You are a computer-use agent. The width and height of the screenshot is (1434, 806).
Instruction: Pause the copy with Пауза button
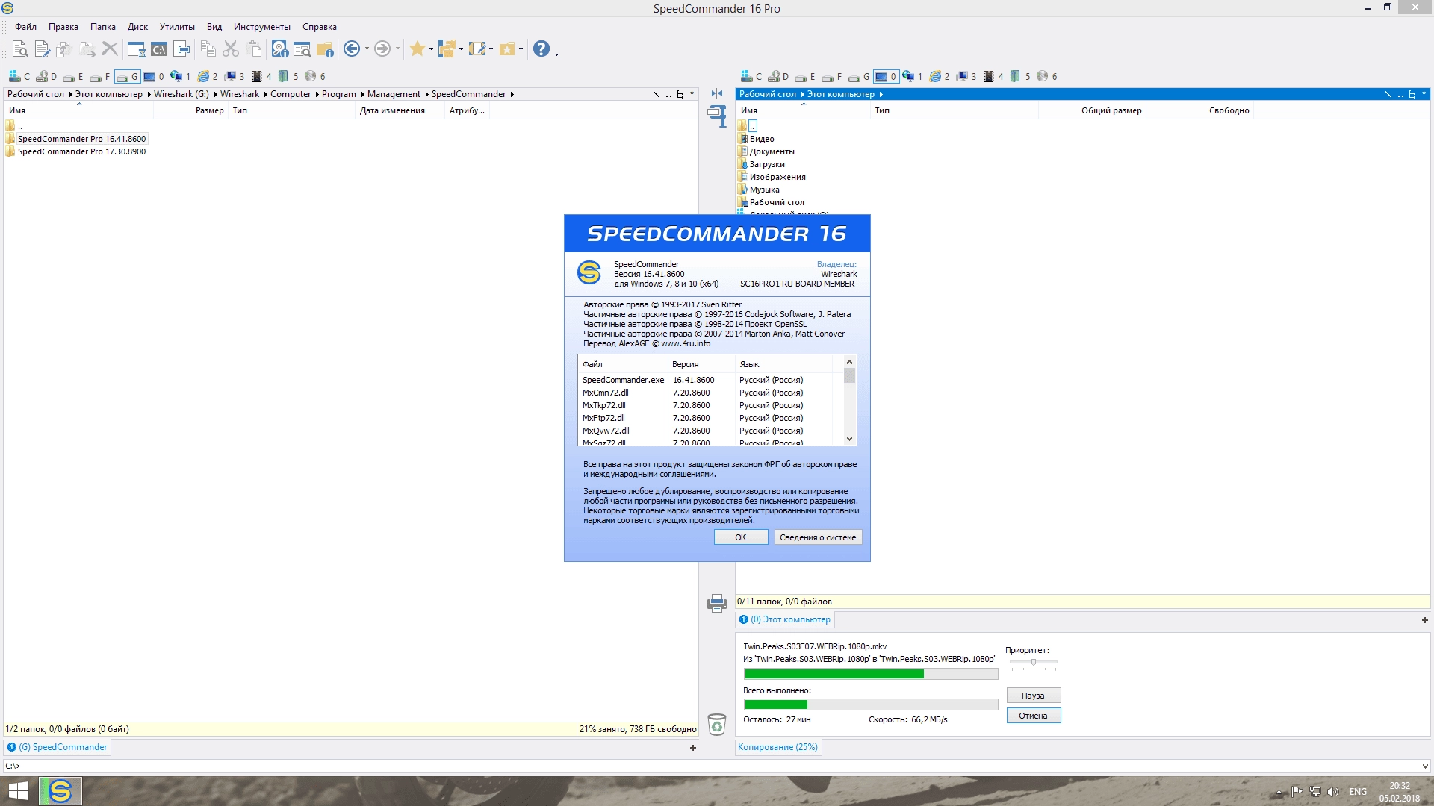1033,696
